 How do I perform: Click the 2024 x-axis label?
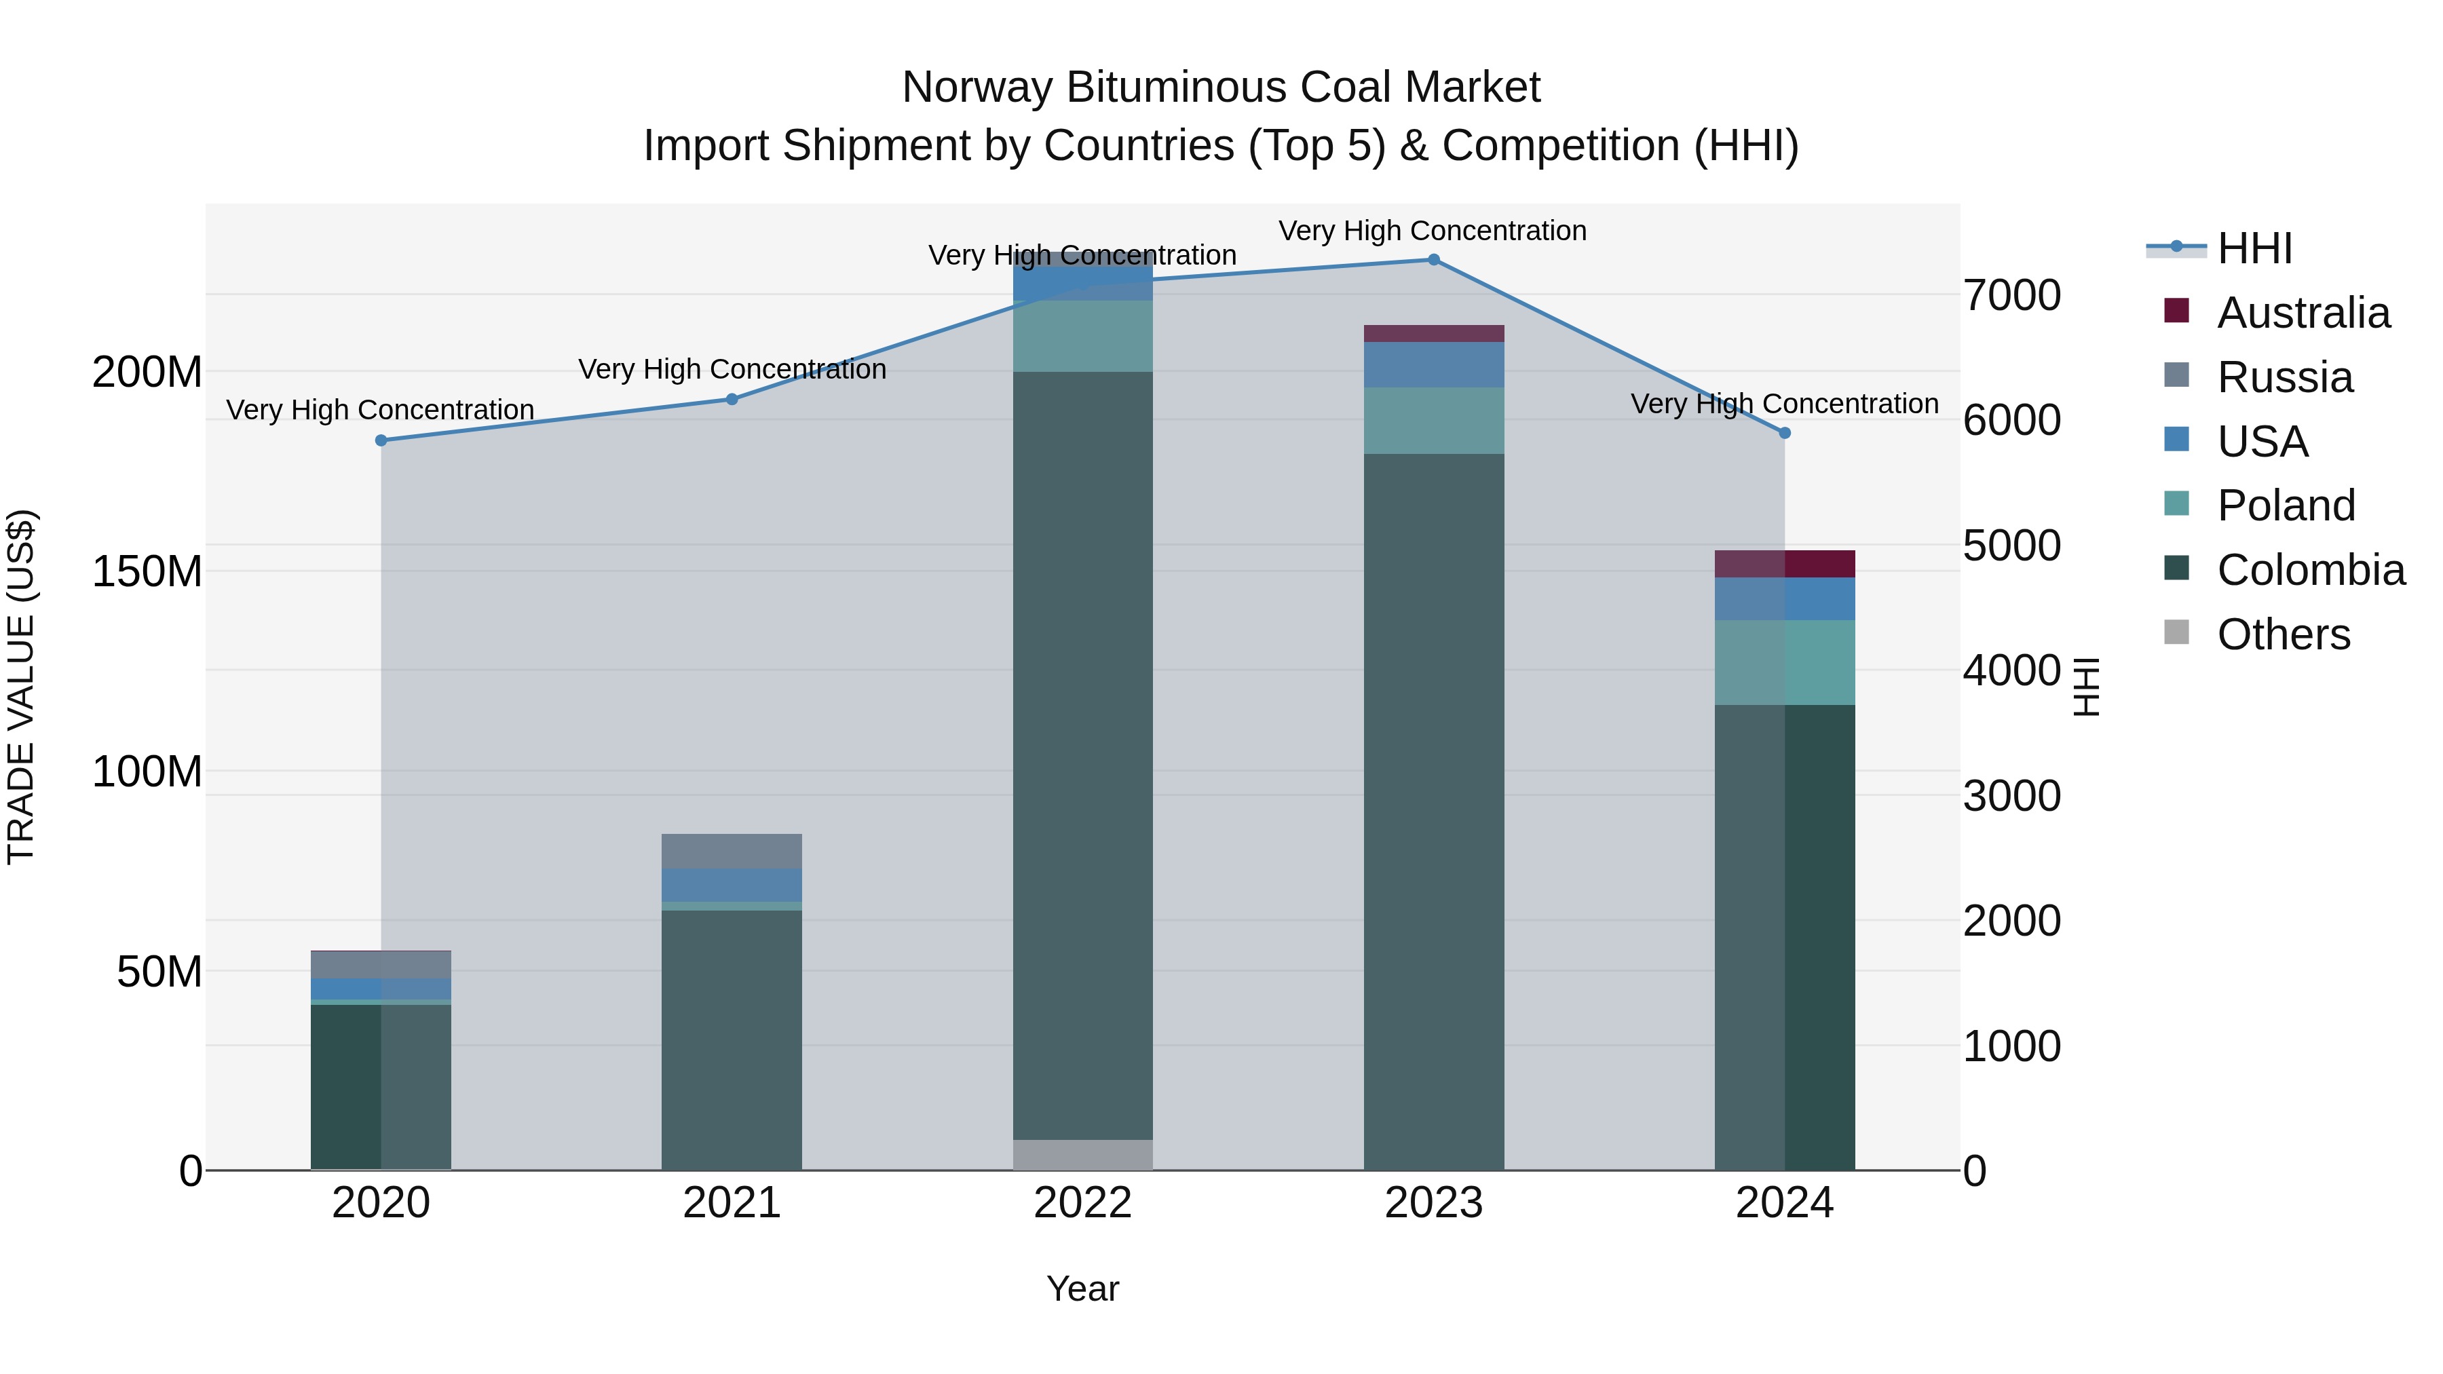[1785, 1203]
